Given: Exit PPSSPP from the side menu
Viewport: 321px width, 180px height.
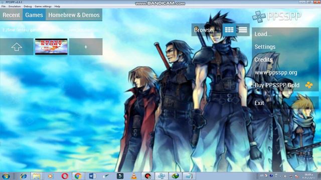Looking at the screenshot, I should [285, 103].
